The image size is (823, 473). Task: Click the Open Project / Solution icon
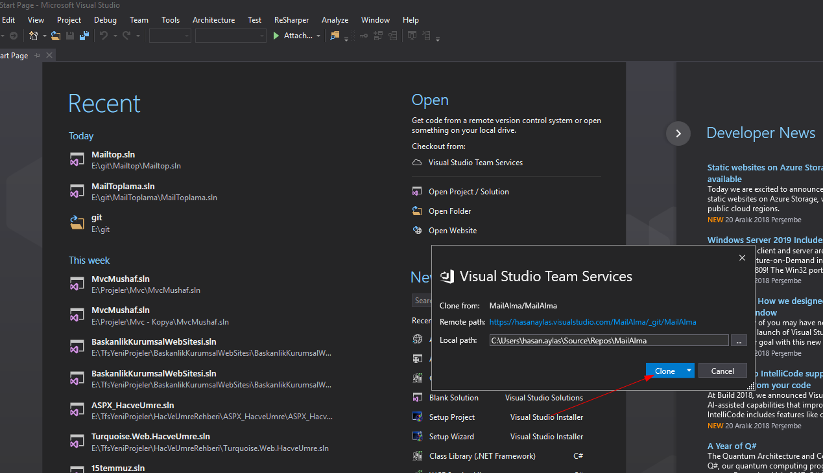coord(417,192)
